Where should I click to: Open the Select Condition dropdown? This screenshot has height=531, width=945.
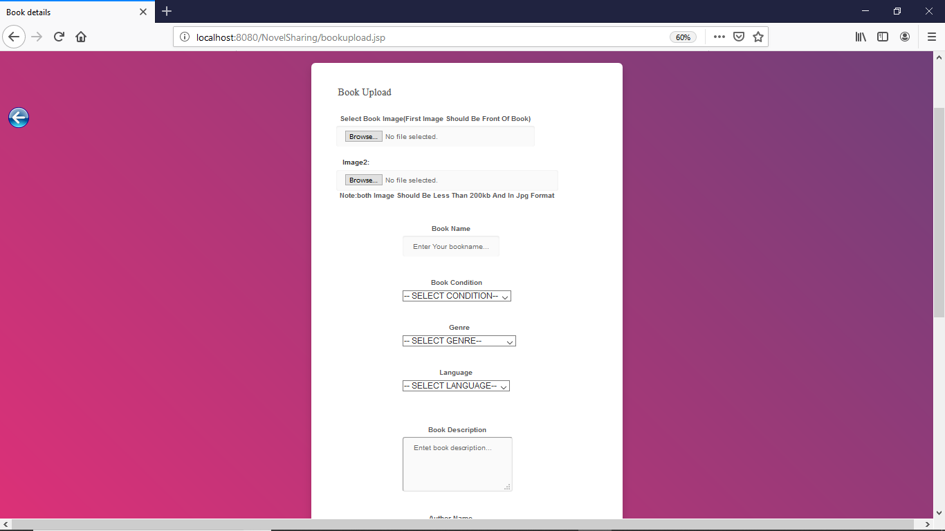pyautogui.click(x=457, y=296)
